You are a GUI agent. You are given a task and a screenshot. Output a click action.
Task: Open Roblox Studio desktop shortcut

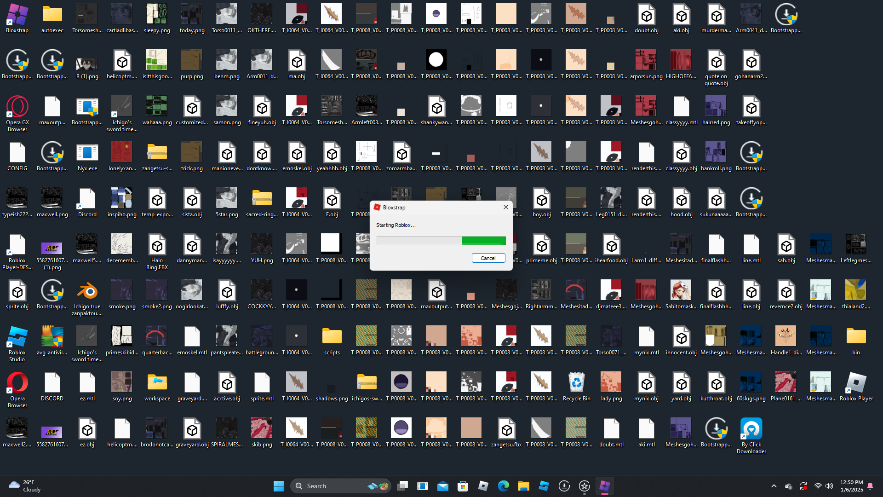point(17,338)
